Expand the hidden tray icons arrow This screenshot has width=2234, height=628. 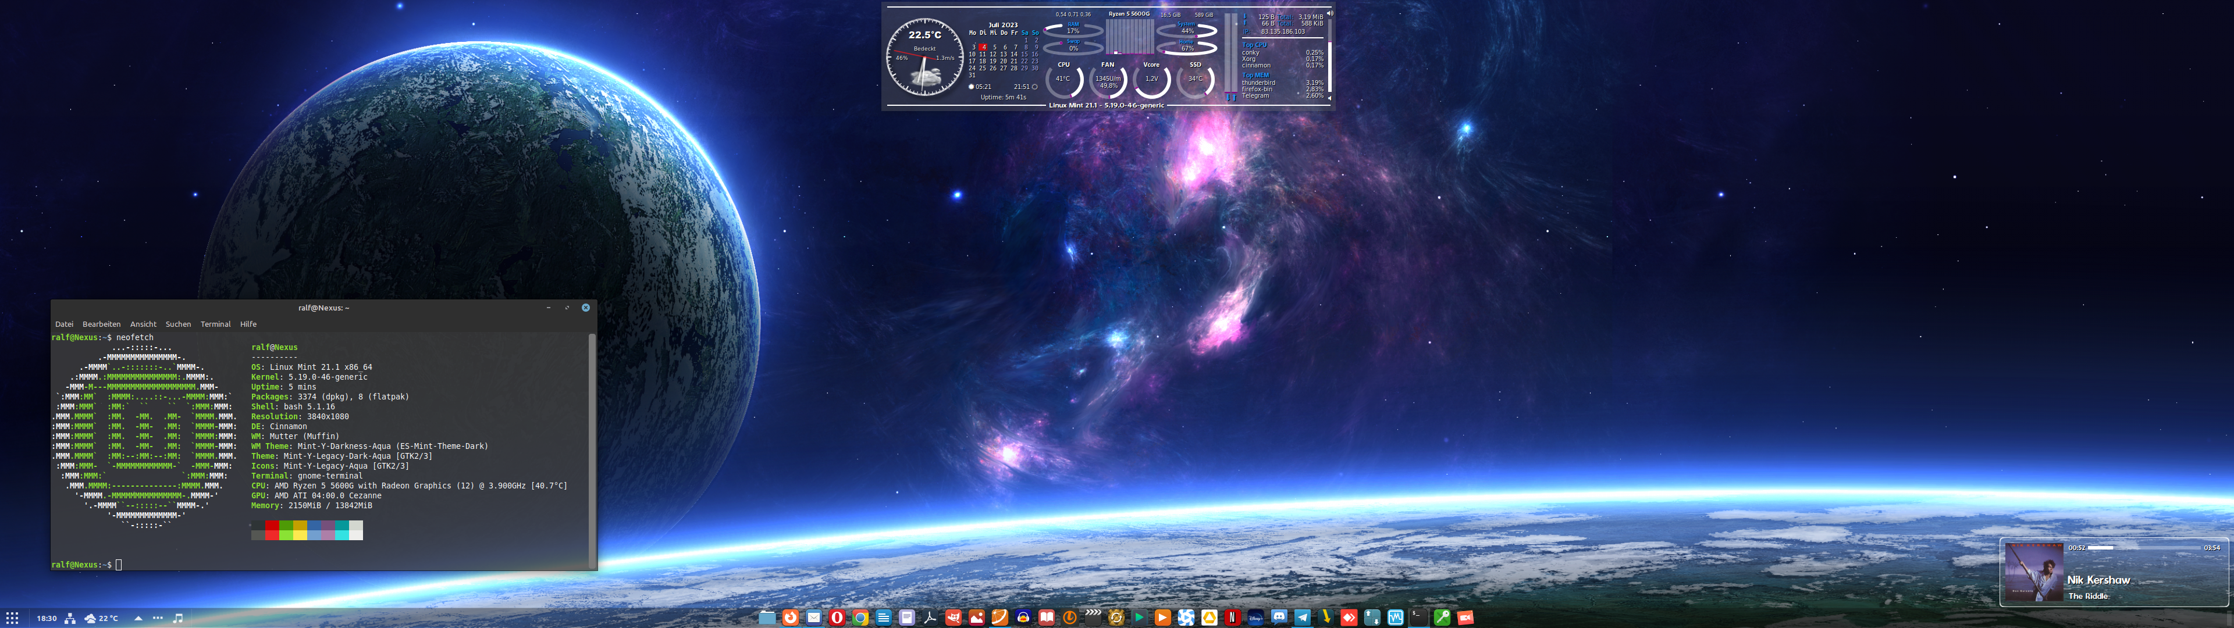tap(138, 619)
